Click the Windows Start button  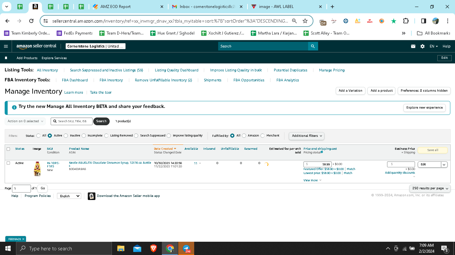pos(8,248)
